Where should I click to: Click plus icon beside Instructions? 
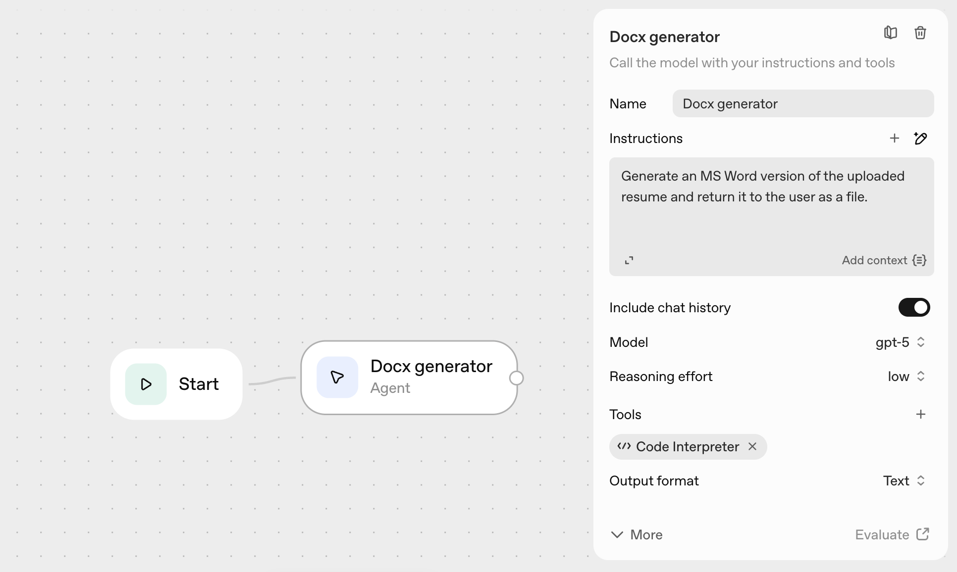pyautogui.click(x=894, y=138)
